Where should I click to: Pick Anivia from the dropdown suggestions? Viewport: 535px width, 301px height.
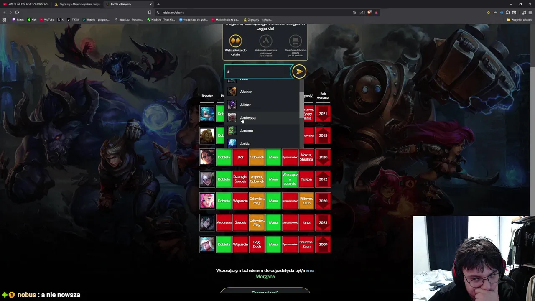tap(262, 143)
